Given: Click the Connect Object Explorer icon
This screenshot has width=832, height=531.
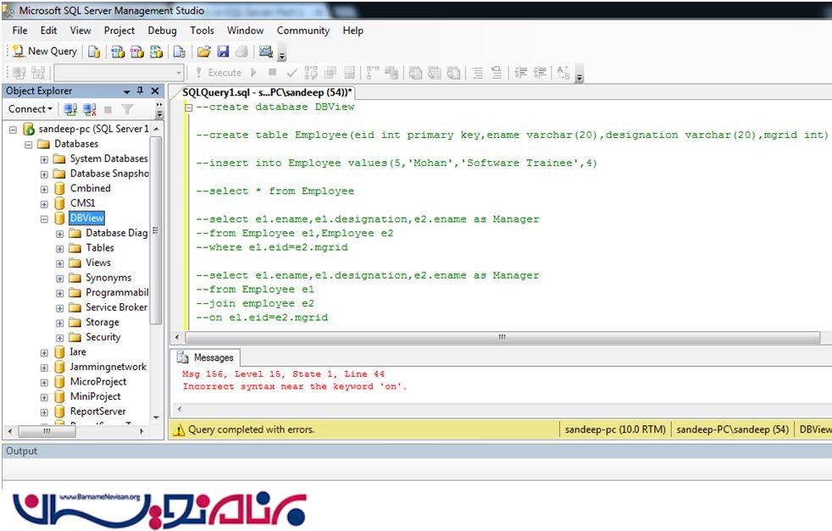Looking at the screenshot, I should point(70,109).
